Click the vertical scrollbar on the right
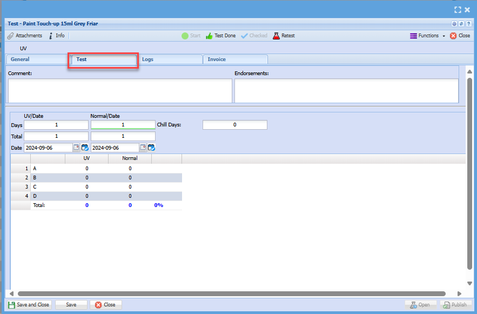The image size is (477, 314). pyautogui.click(x=469, y=173)
